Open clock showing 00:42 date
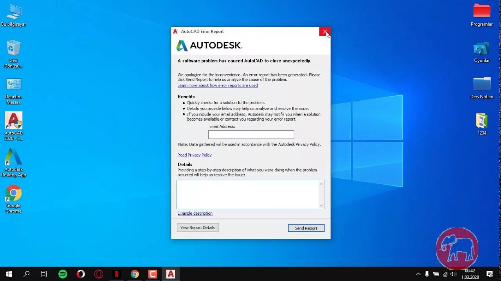Image resolution: width=501 pixels, height=281 pixels. coord(470,274)
